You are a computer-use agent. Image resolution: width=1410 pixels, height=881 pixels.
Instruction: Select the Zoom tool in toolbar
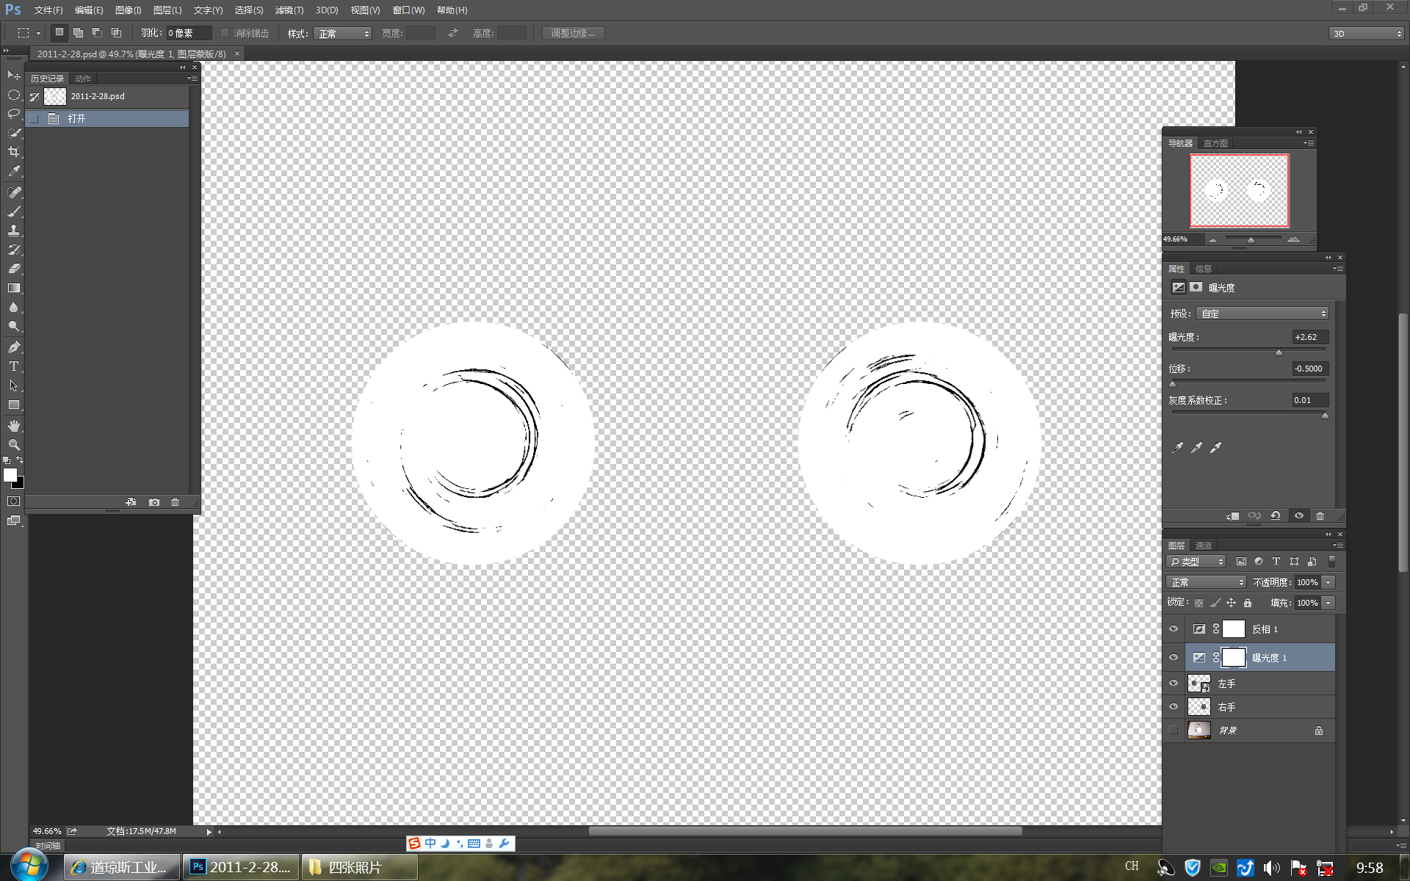point(14,445)
